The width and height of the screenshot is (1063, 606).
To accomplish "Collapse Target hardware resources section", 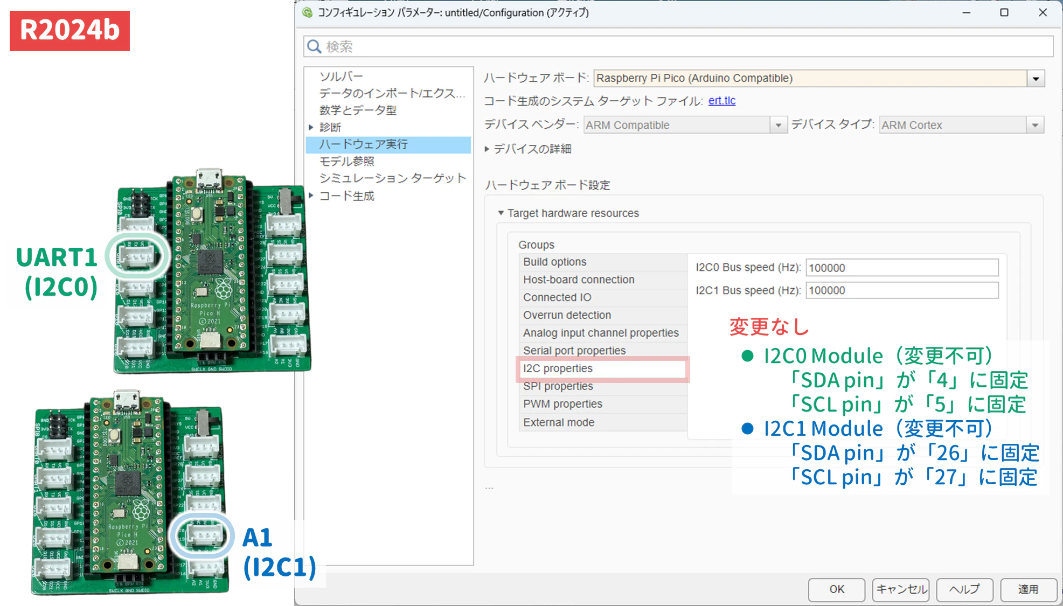I will (501, 213).
